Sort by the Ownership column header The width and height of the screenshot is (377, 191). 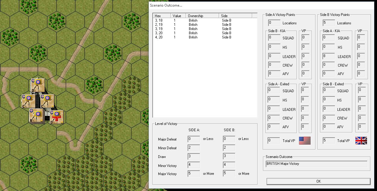click(x=202, y=16)
